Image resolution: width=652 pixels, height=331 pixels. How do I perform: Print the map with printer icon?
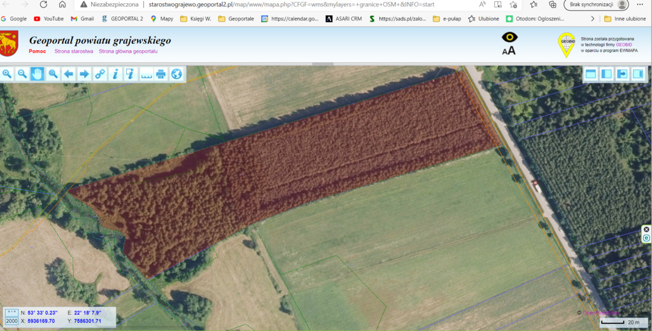[161, 74]
